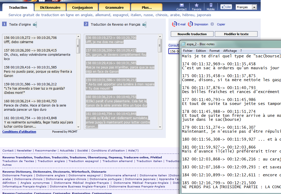The height and width of the screenshot is (194, 281).
Task: Switch to the Grammaire tab
Action: (114, 8)
